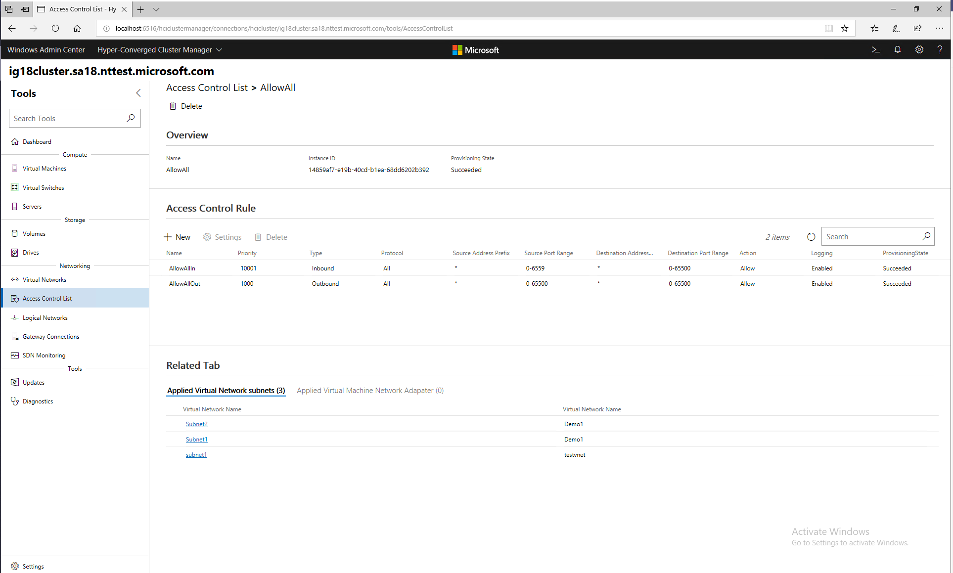Toggle reading view icon in address bar
Image resolution: width=953 pixels, height=573 pixels.
[x=829, y=28]
